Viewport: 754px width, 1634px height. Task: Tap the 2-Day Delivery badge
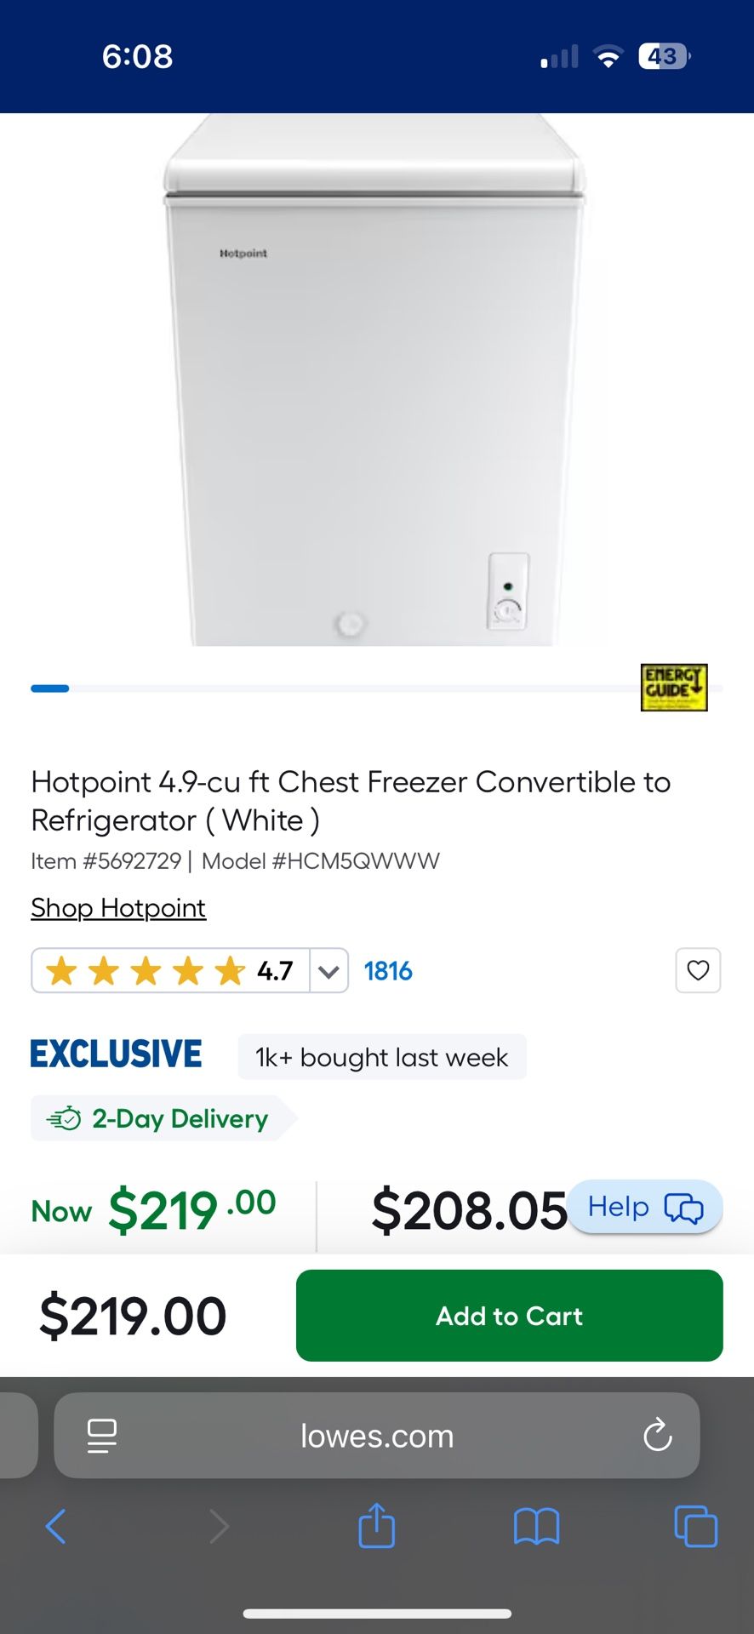[163, 1118]
